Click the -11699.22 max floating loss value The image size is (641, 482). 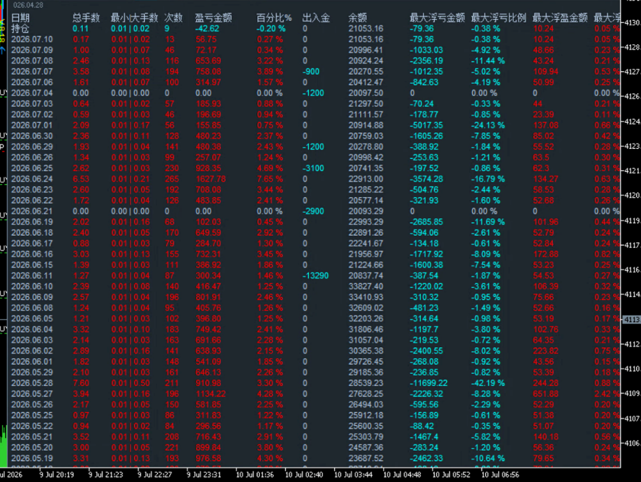pyautogui.click(x=428, y=384)
